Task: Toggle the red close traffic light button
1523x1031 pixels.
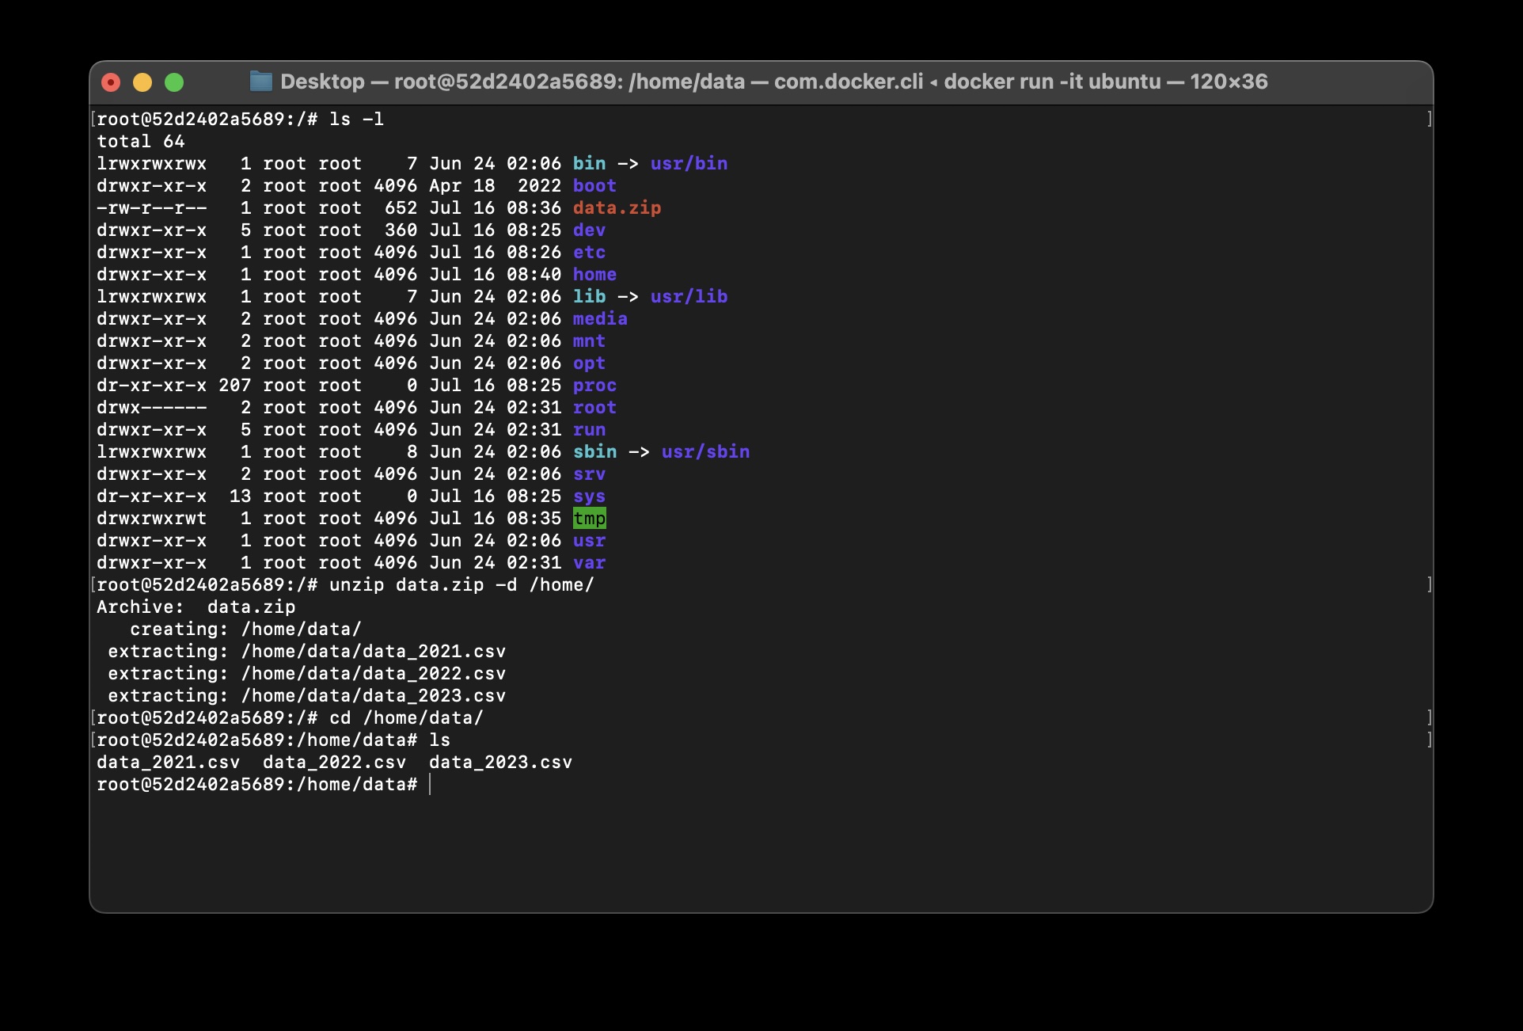Action: [x=111, y=82]
